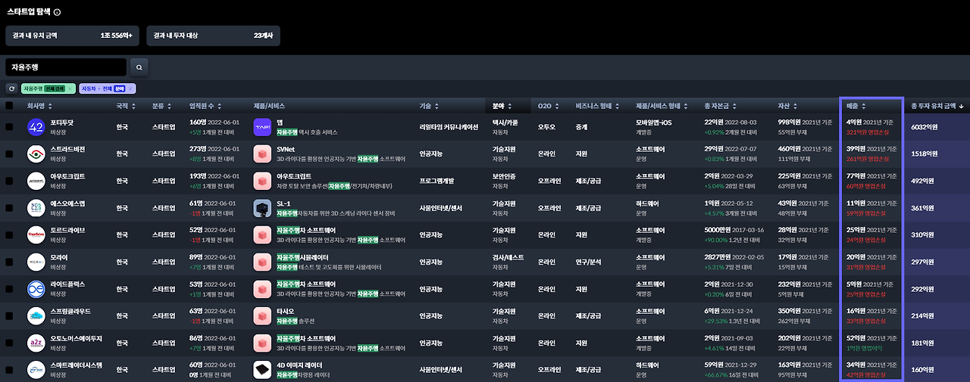Sort by 분야 column header

(x=501, y=106)
